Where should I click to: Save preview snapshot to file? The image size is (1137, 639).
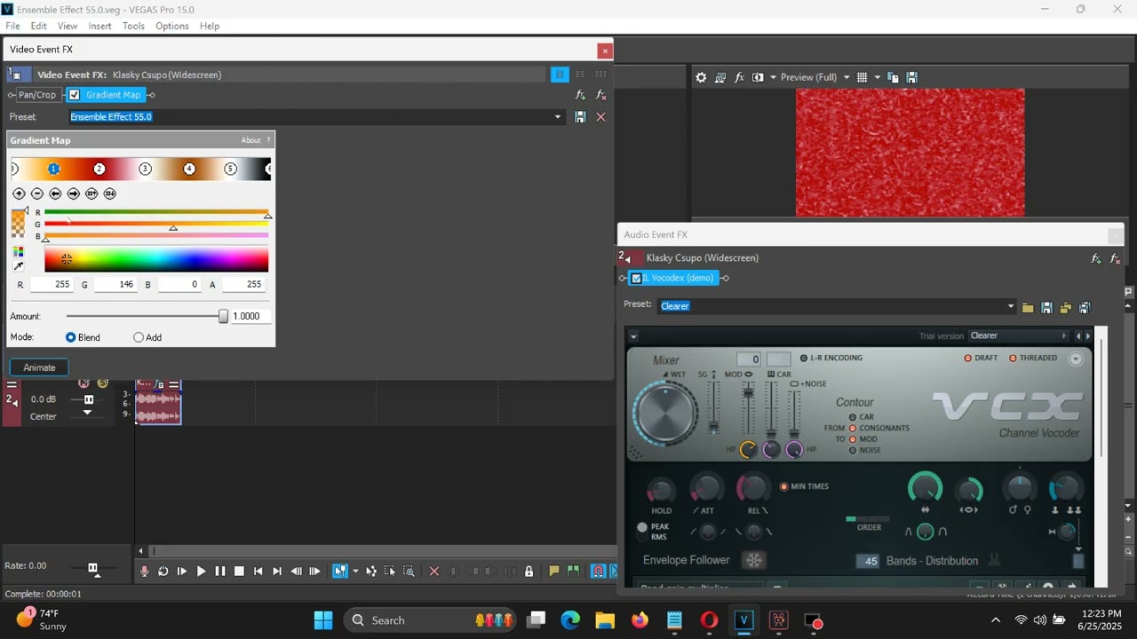pyautogui.click(x=911, y=77)
